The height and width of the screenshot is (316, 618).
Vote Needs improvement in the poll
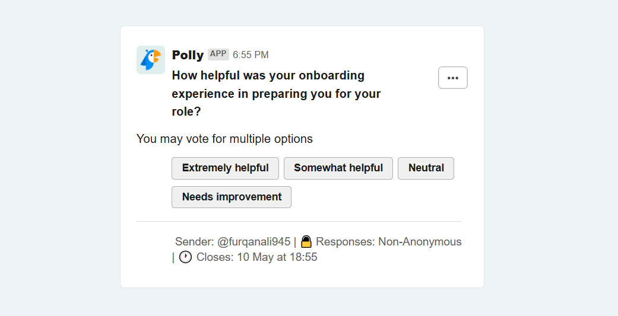click(x=232, y=197)
